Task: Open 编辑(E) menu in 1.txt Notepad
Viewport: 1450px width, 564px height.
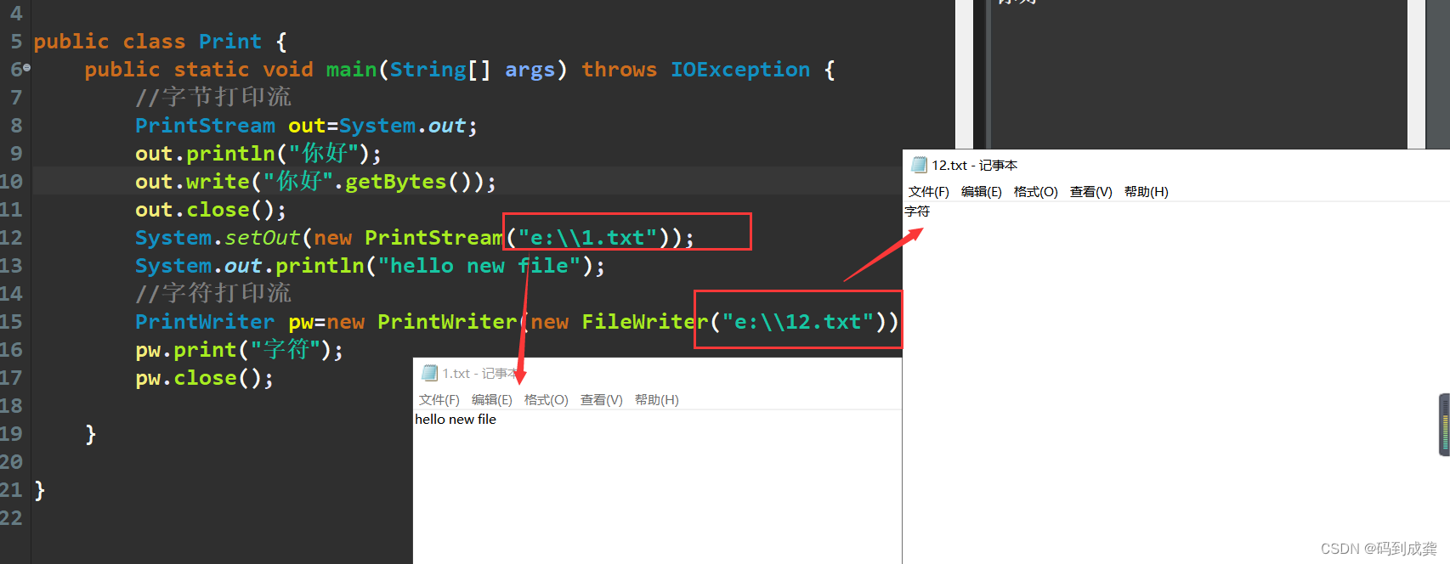Action: (491, 400)
